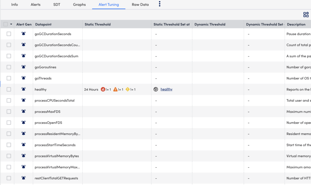311x185 pixels.
Task: Click the red critical threshold icon on healthy row
Action: [103, 89]
